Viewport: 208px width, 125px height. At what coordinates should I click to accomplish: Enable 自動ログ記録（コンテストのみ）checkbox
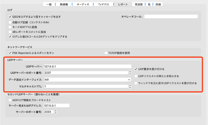tap(10, 22)
